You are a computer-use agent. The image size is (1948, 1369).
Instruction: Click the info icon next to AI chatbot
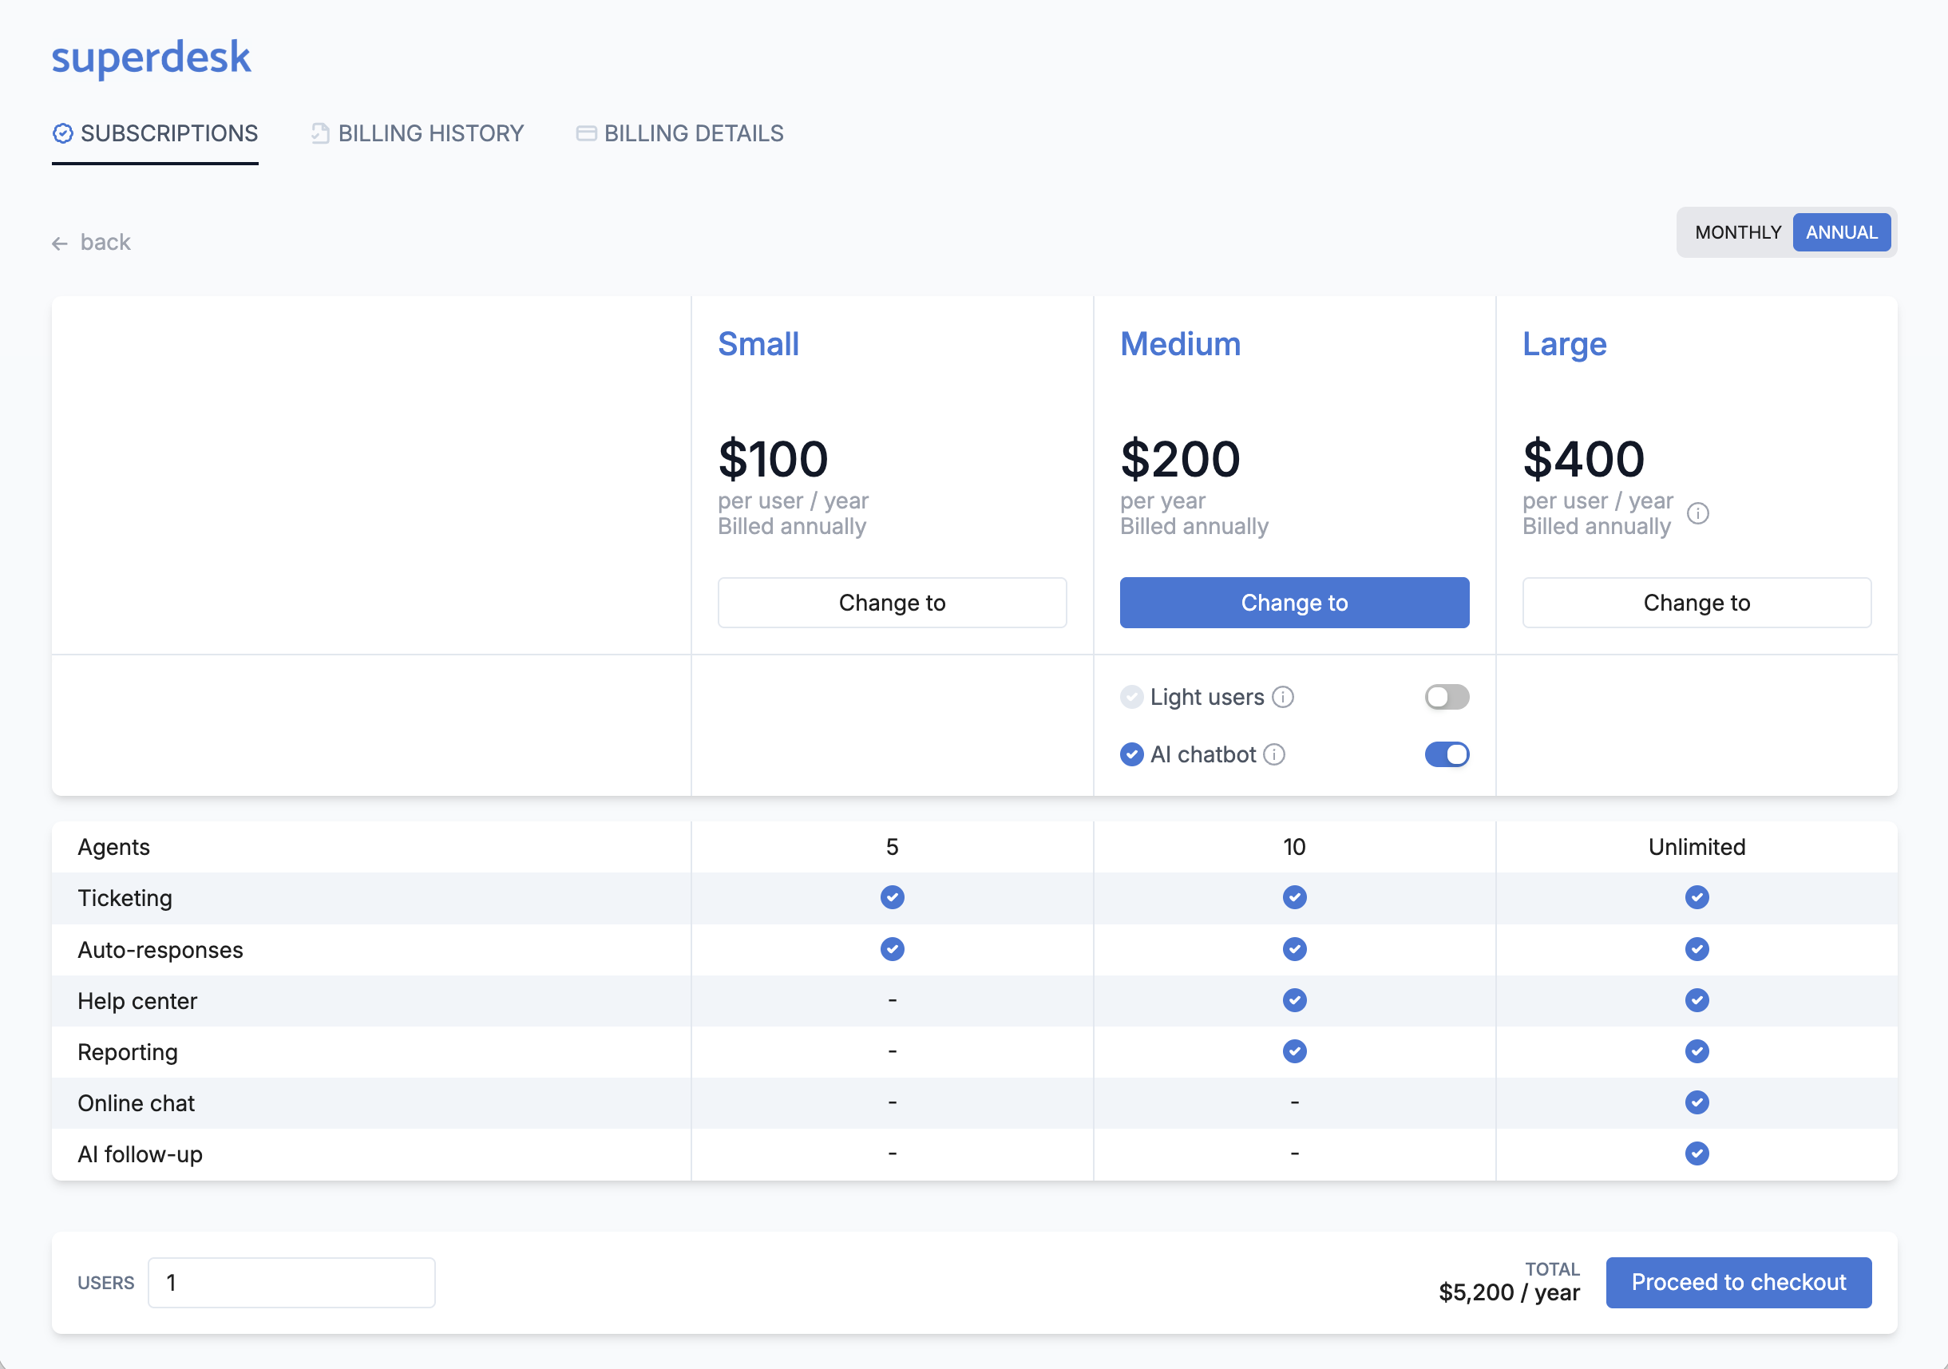[1274, 755]
